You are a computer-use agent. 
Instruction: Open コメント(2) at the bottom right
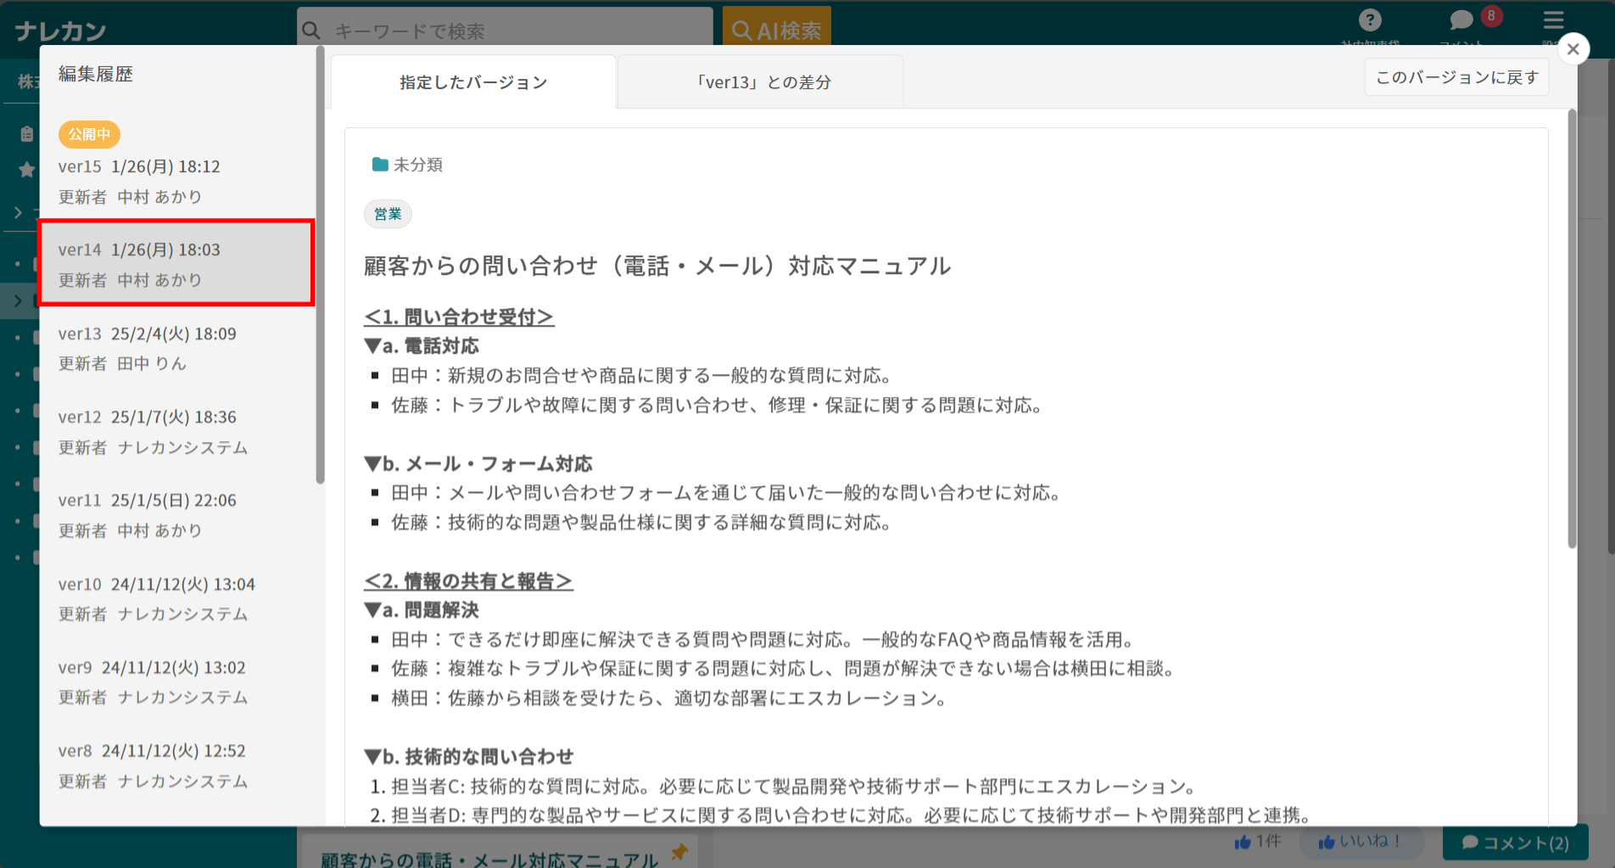(1517, 842)
